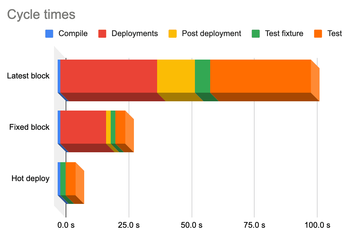
Task: Click the blue Compile legend swatch
Action: (49, 33)
